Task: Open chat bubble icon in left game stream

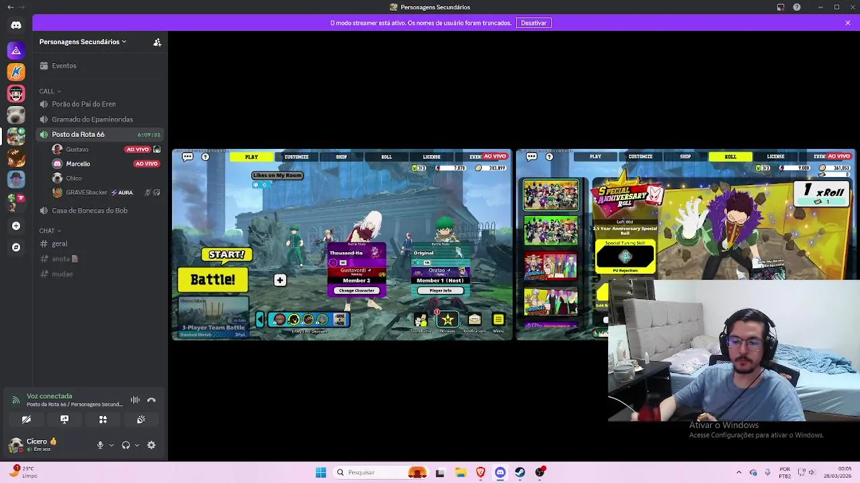Action: [187, 156]
